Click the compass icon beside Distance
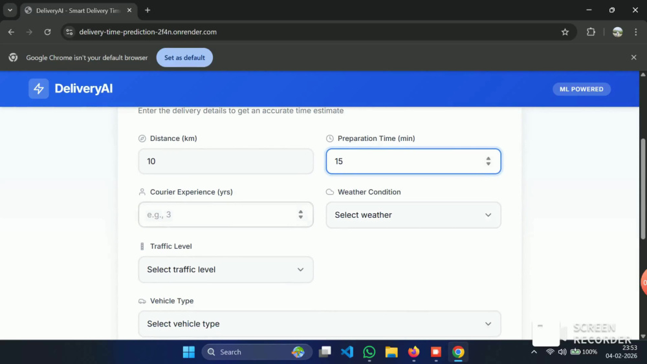647x364 pixels. click(x=142, y=138)
